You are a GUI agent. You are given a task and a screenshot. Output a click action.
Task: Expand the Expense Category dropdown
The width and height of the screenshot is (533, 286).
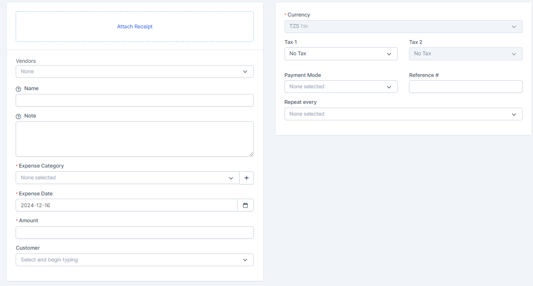(x=127, y=178)
